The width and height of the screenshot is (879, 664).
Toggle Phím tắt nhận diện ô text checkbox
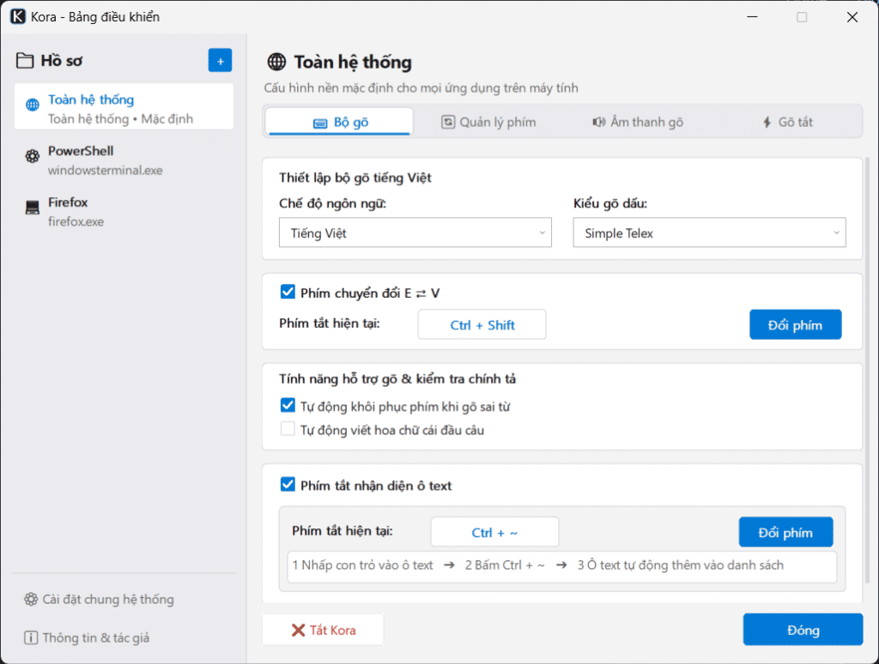288,484
